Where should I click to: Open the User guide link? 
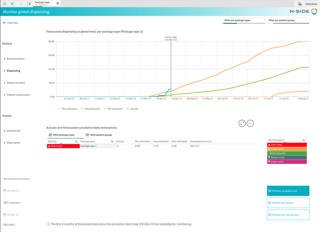(9, 224)
